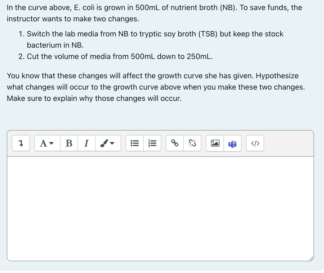Open the Microsoft Teams meeting tool
This screenshot has width=324, height=273.
[x=232, y=143]
